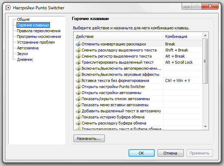This screenshot has height=166, width=224.
Task: Click the icon next to "Сменить регистр выделенного текста"
Action: (x=78, y=56)
